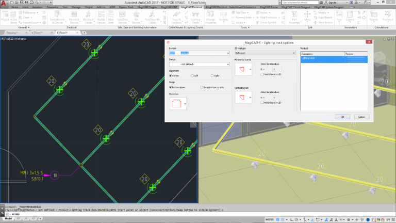The image size is (396, 223).
Task: Click the Text annotation tool
Action: point(339,16)
